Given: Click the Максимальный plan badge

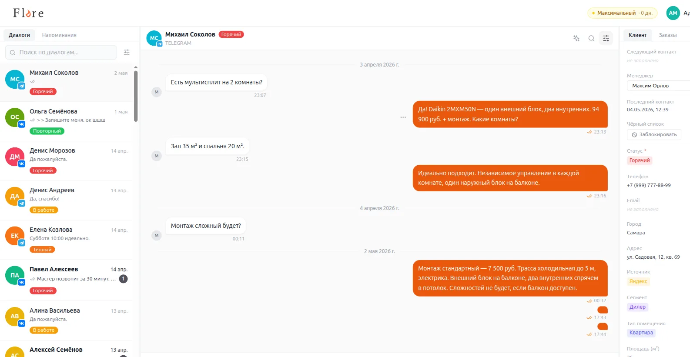Looking at the screenshot, I should [x=622, y=13].
